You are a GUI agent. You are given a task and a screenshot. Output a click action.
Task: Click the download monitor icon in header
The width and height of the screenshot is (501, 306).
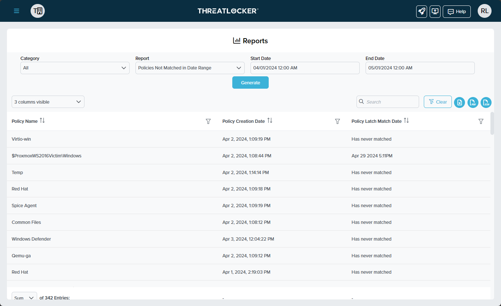[x=435, y=11]
